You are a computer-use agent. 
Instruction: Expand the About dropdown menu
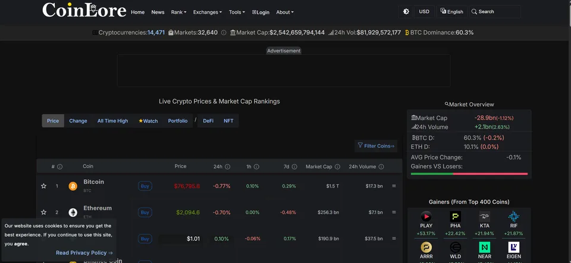[285, 12]
